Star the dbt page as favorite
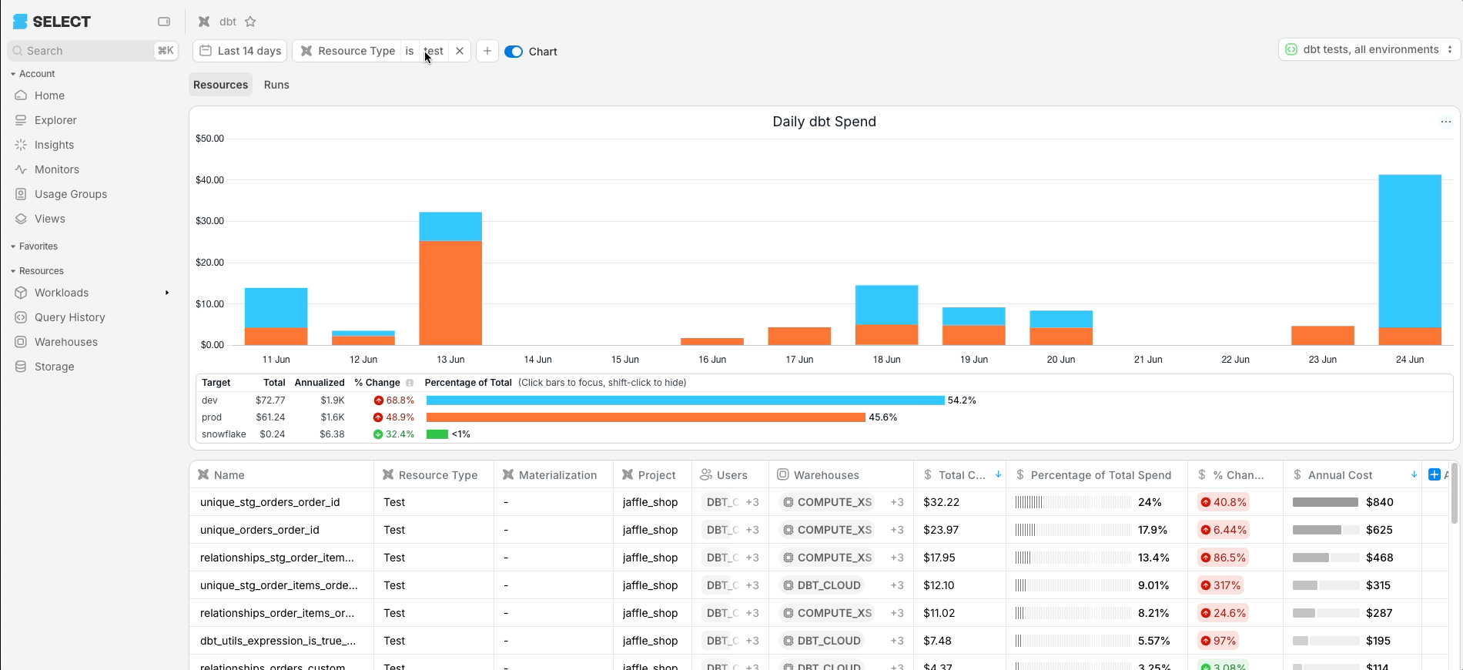This screenshot has width=1463, height=670. [250, 22]
